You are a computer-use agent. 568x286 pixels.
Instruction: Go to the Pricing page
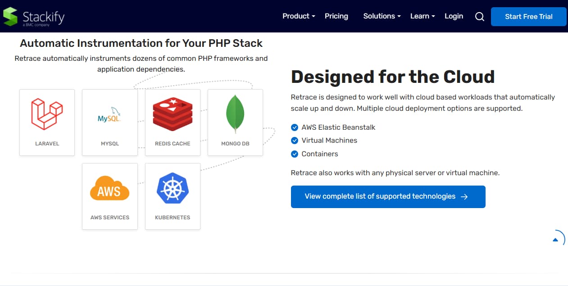coord(336,16)
